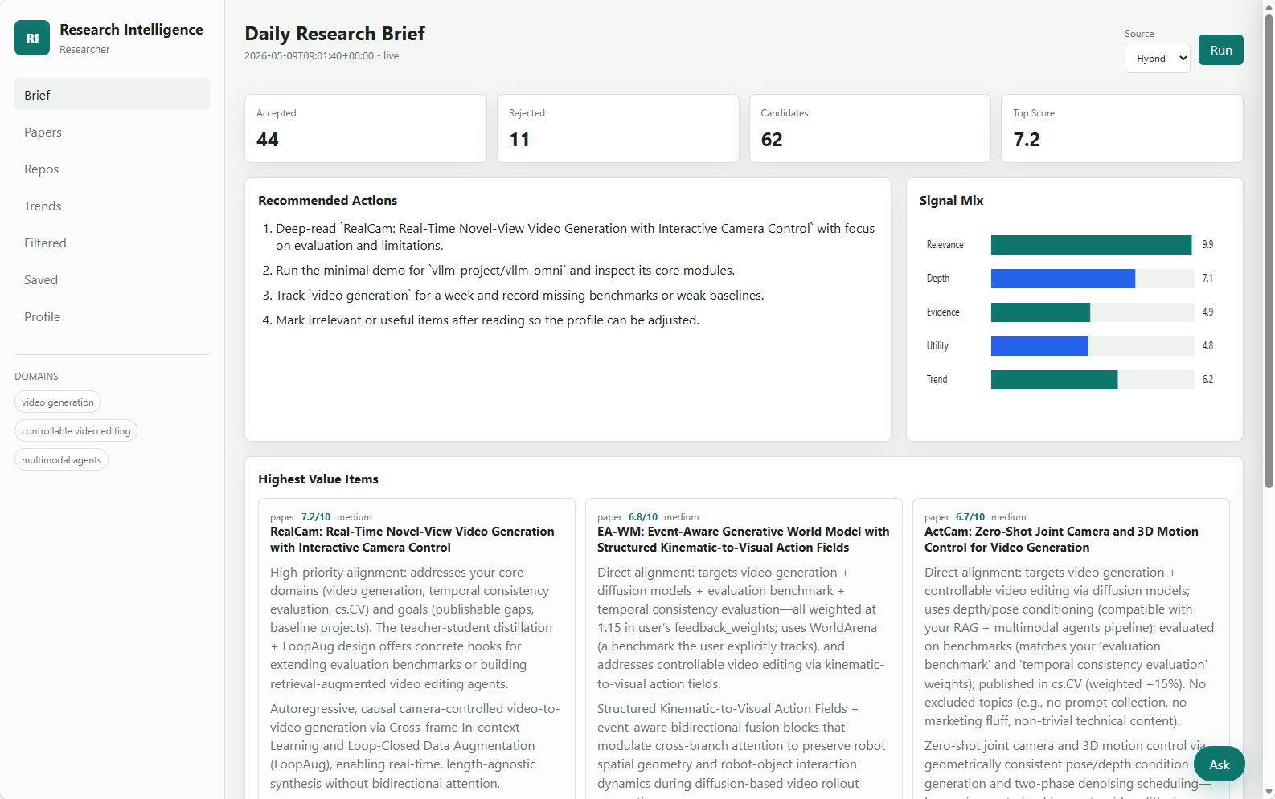Click the 6.7/10 score on ActCam card
Viewport: 1275px width, 799px height.
point(970,517)
